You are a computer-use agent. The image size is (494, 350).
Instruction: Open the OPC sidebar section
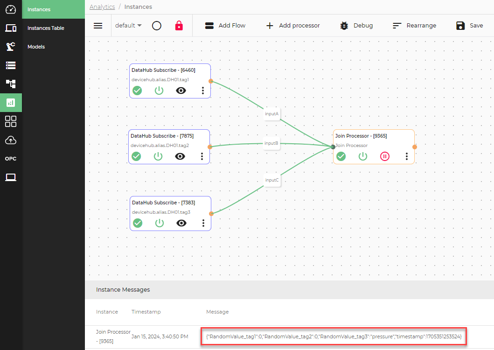point(10,158)
